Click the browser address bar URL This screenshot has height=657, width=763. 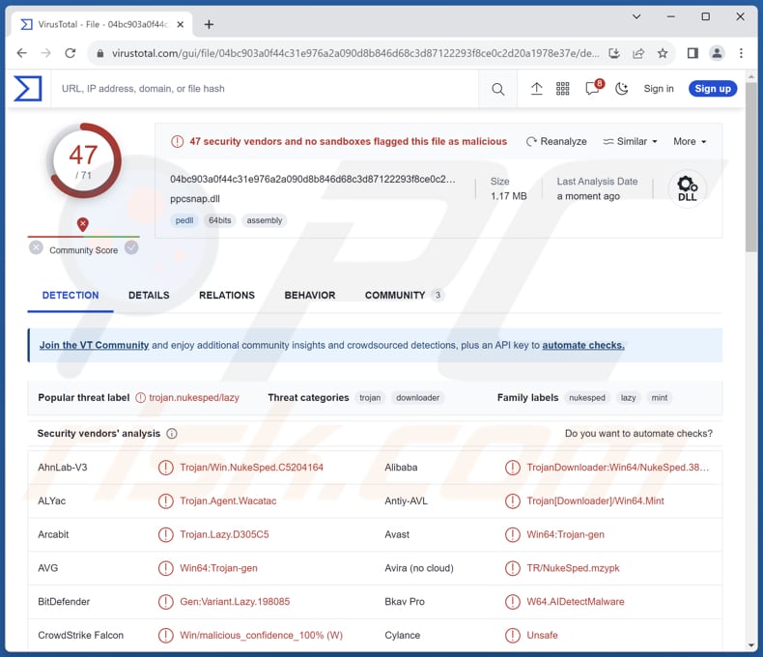(x=355, y=53)
